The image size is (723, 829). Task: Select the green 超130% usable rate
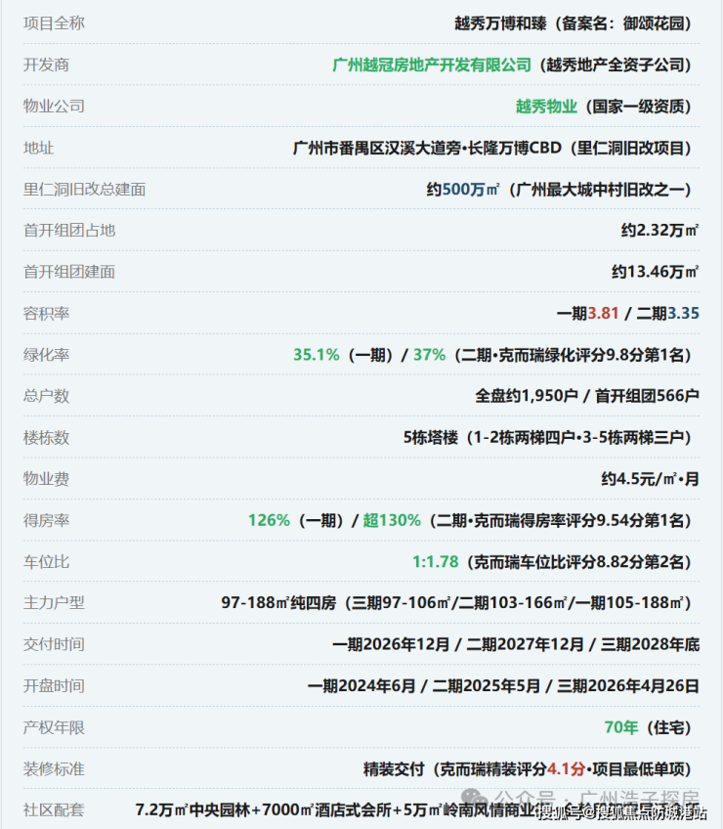click(x=392, y=520)
